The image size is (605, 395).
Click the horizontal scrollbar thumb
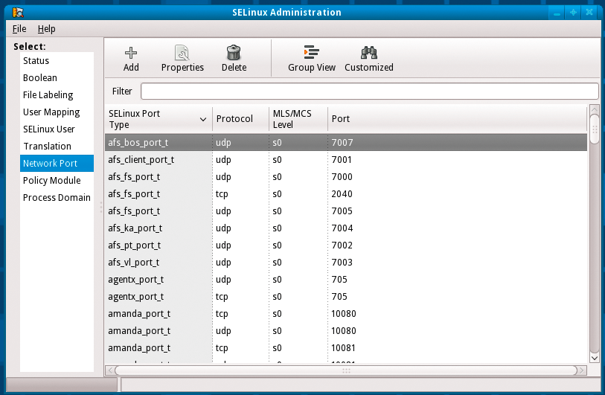tap(346, 370)
